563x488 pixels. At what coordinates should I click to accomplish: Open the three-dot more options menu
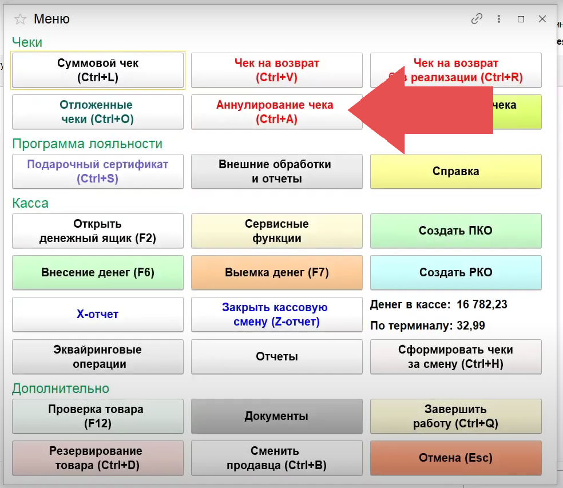(x=499, y=19)
